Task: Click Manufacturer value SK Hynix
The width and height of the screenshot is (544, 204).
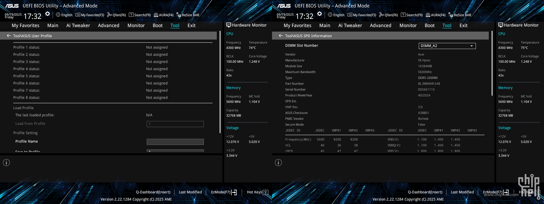Action: (424, 60)
